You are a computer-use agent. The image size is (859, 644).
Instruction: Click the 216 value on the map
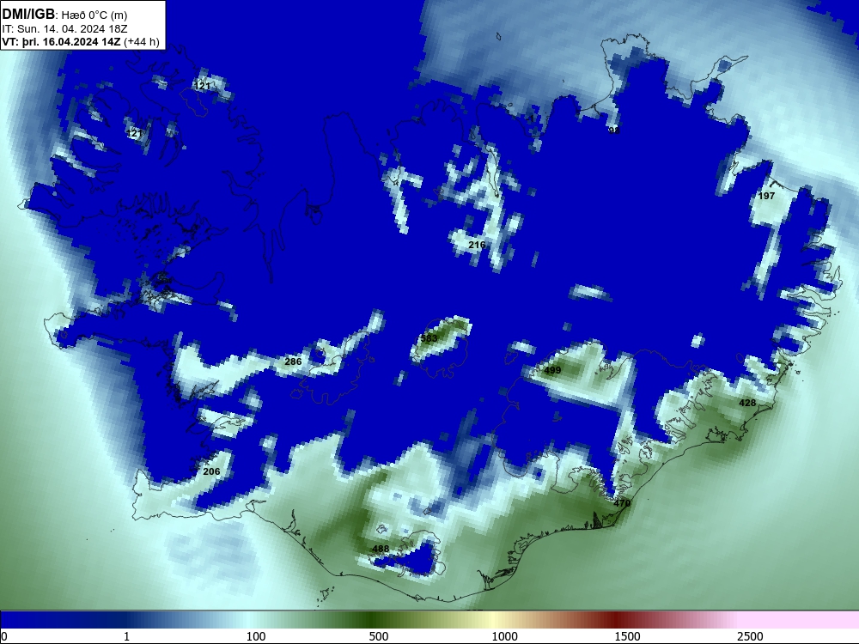tap(477, 245)
